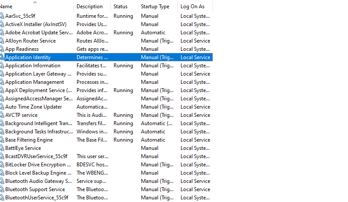Click 'BDESVC hos...' description cell
Image resolution: width=348 pixels, height=202 pixels.
click(93, 165)
